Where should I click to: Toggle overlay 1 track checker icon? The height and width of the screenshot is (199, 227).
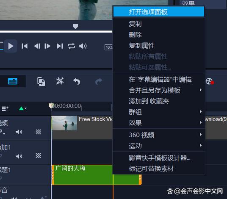[x=38, y=156]
